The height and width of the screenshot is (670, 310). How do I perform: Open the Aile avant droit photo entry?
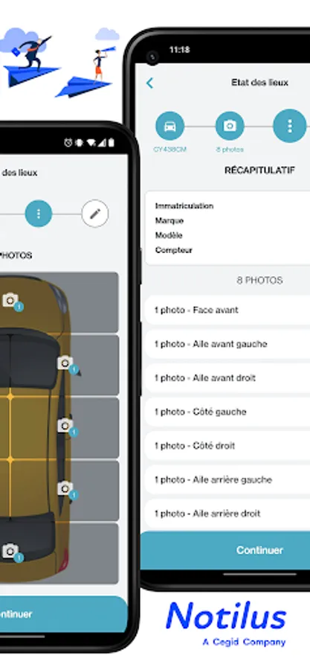227,378
